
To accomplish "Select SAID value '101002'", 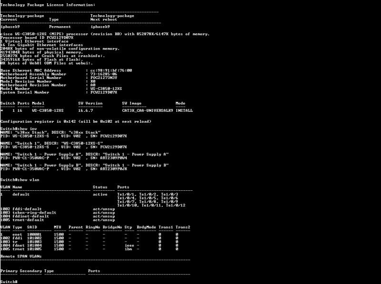I will (34, 238).
